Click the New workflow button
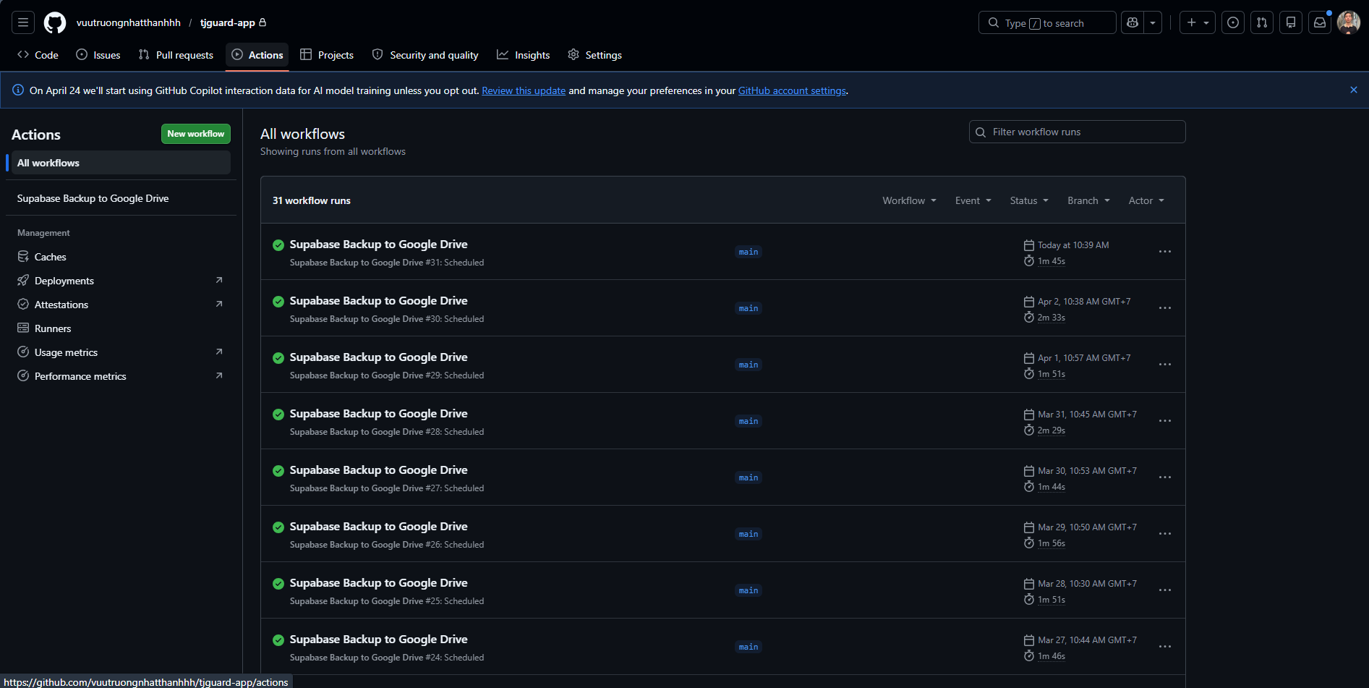This screenshot has width=1369, height=688. 195,134
